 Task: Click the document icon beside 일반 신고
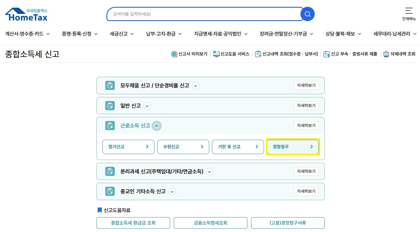(x=110, y=106)
